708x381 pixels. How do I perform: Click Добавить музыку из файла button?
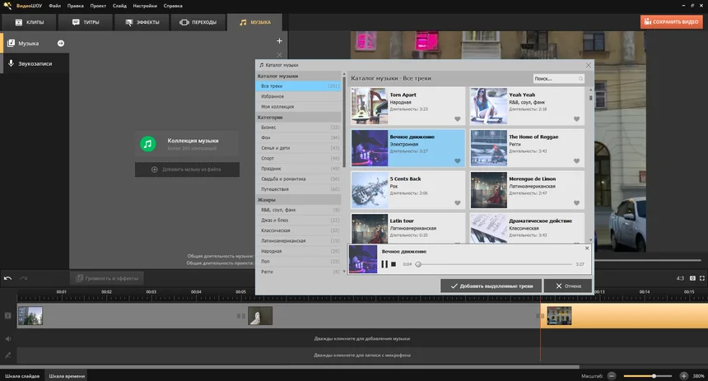pos(187,170)
